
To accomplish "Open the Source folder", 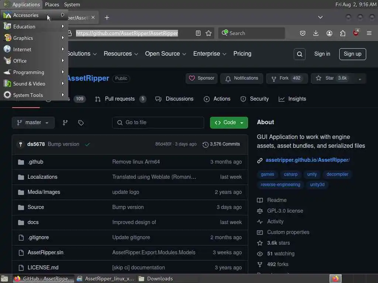I will coord(36,207).
